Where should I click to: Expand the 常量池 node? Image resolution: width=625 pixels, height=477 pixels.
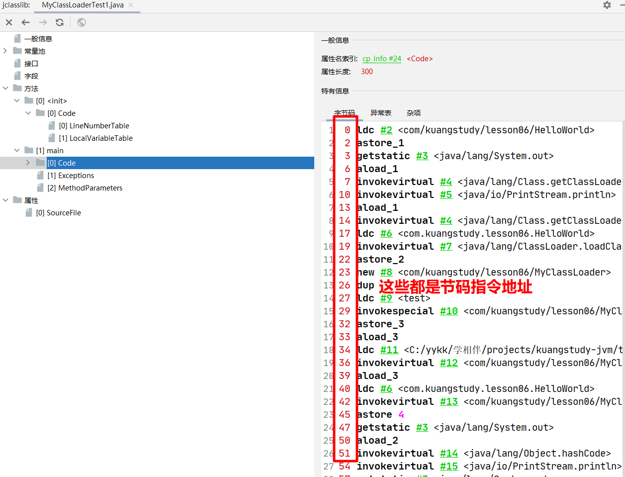(x=5, y=51)
